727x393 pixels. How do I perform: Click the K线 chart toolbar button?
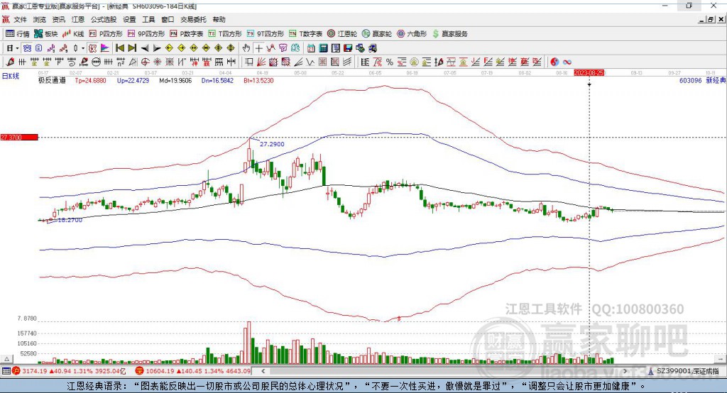[x=73, y=33]
